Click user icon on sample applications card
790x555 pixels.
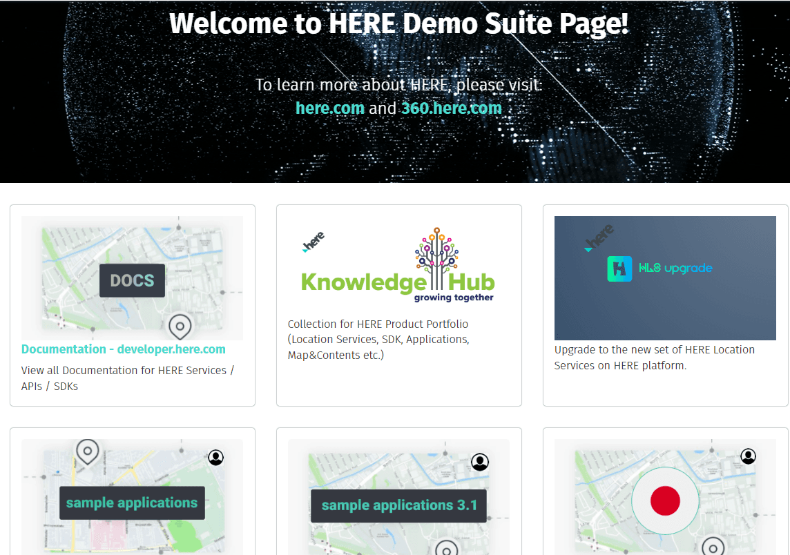pos(215,457)
